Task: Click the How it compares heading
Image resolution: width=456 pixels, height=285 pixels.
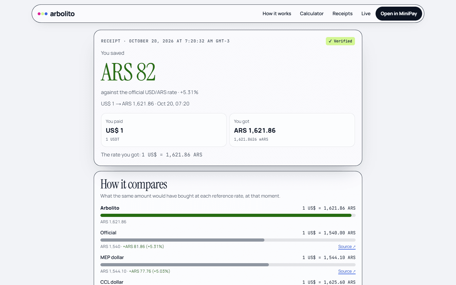Action: coord(134,184)
